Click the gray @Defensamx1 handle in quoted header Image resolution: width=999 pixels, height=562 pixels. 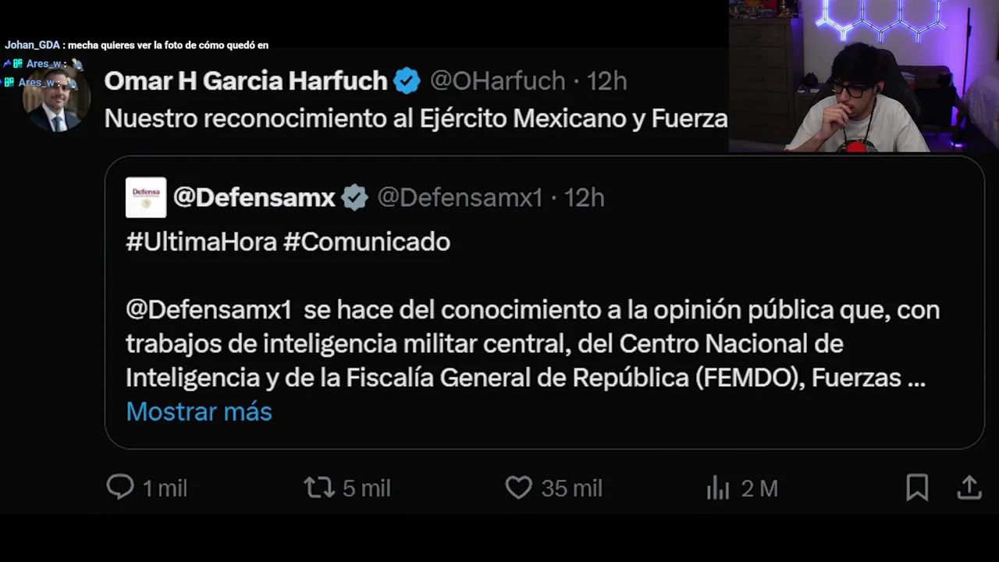click(x=460, y=197)
